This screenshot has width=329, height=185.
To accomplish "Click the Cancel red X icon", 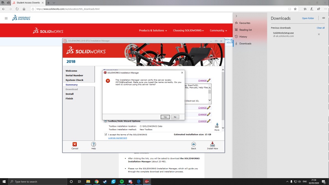I will pyautogui.click(x=75, y=144).
